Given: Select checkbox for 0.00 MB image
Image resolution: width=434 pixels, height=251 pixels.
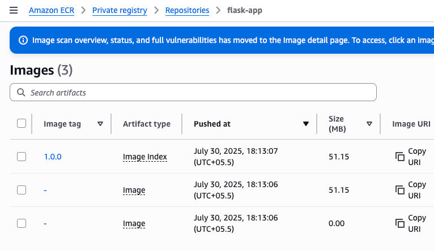Looking at the screenshot, I should (22, 223).
